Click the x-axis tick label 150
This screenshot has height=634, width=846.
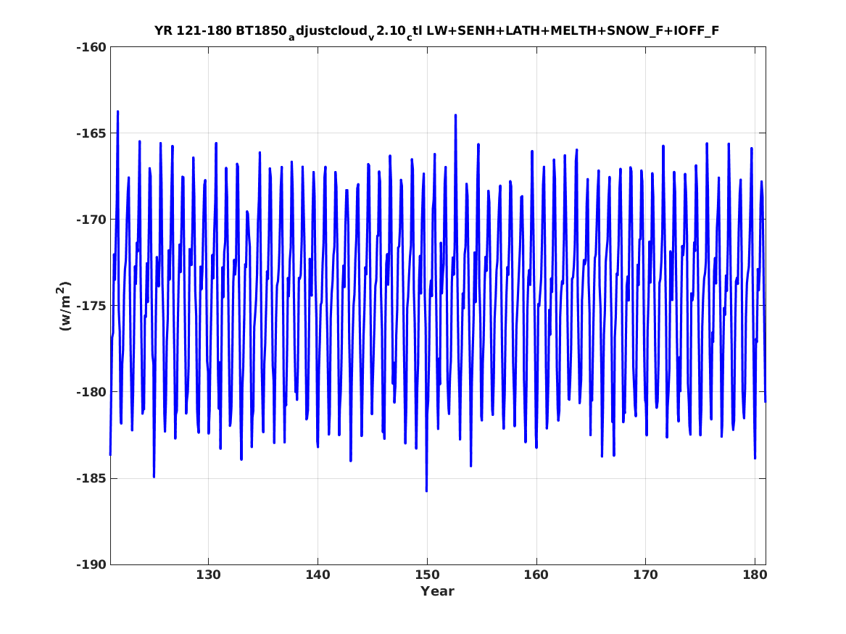click(x=427, y=575)
